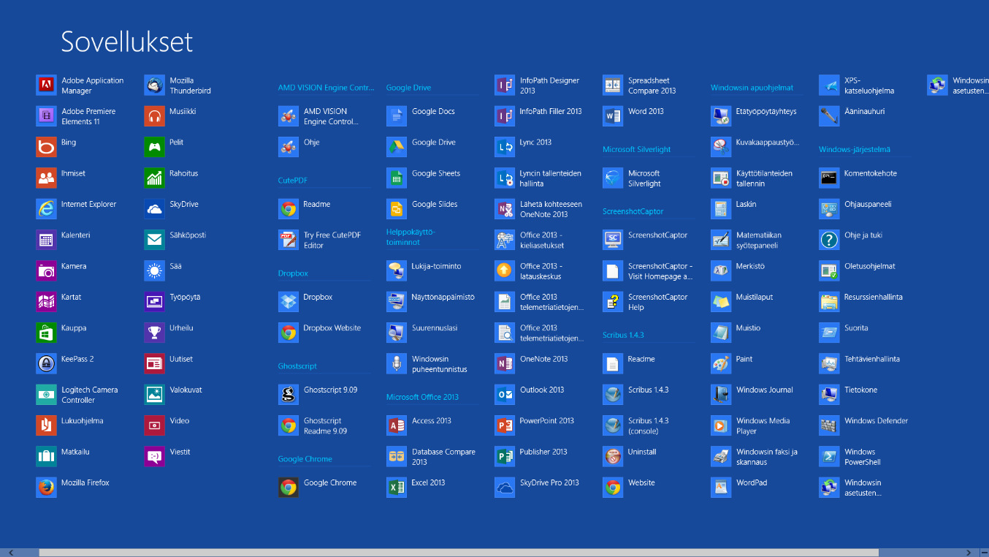Open Google Docs
This screenshot has width=989, height=557.
tap(421, 116)
